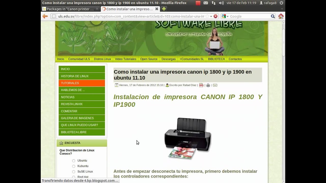Close the Canon printer Packages tab
The height and width of the screenshot is (183, 326).
[x=97, y=9]
